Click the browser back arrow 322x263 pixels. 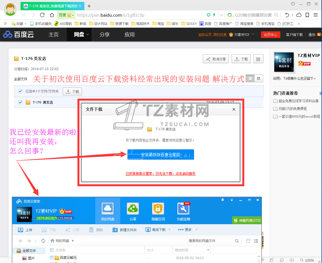[25, 15]
